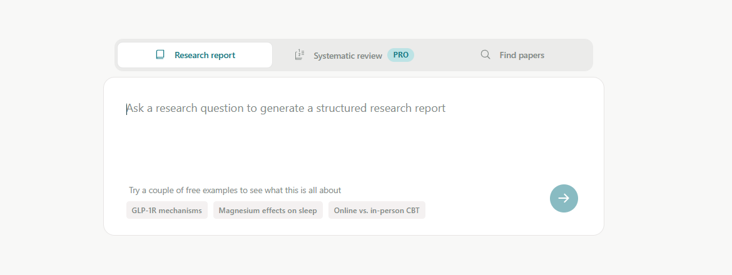Screen dimensions: 732x275
Task: Choose the Magnesium effects on sleep example
Action: [268, 210]
